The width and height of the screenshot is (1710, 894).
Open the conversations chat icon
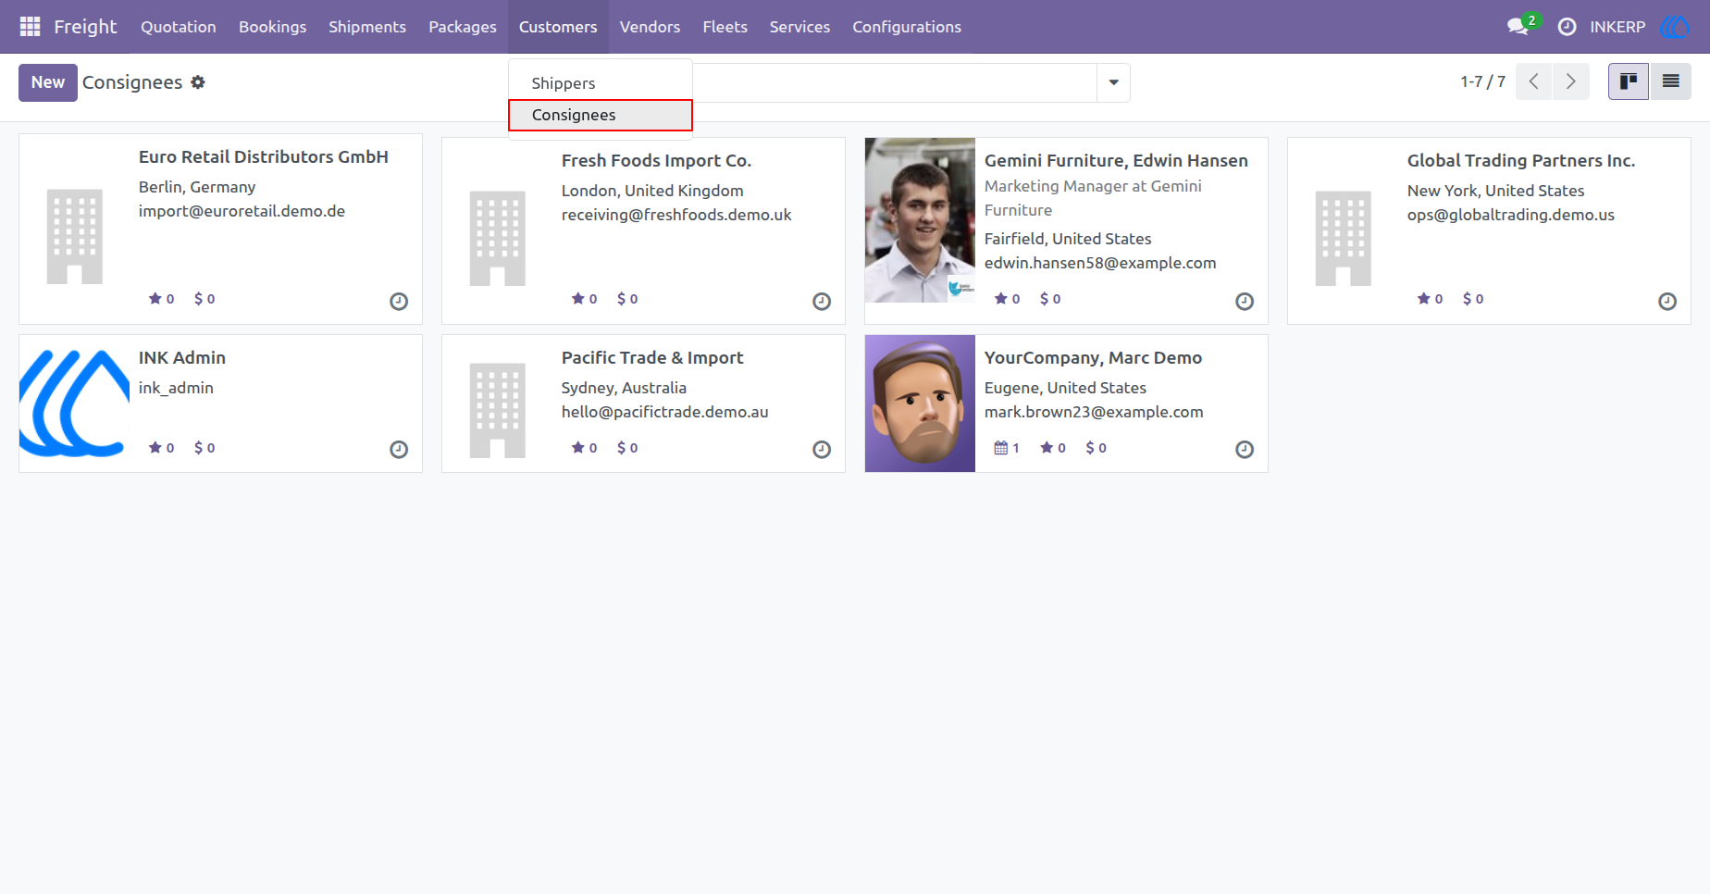1518,27
